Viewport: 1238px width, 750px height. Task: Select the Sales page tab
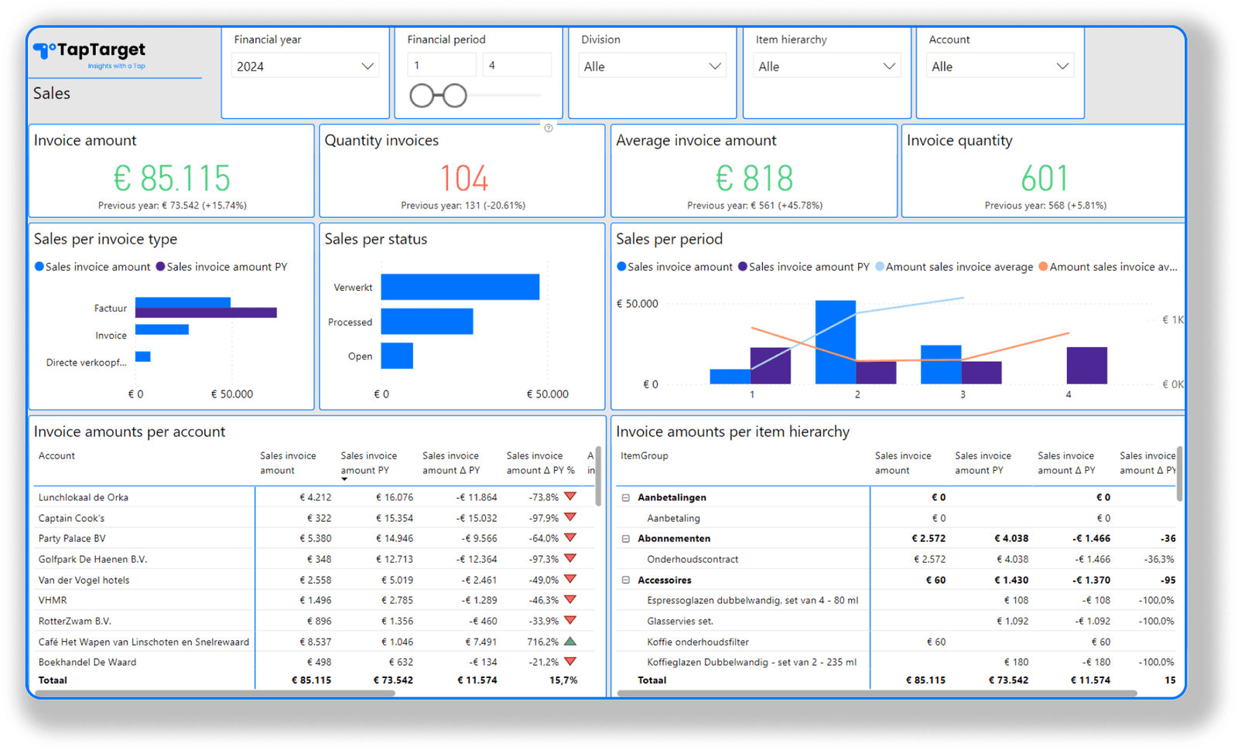click(x=51, y=94)
